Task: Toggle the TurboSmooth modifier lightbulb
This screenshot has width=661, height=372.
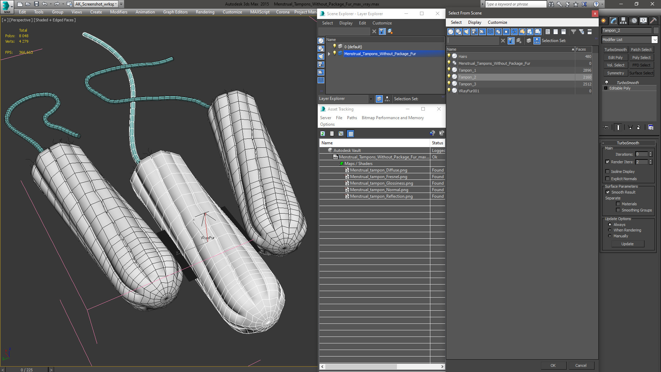Action: (607, 83)
